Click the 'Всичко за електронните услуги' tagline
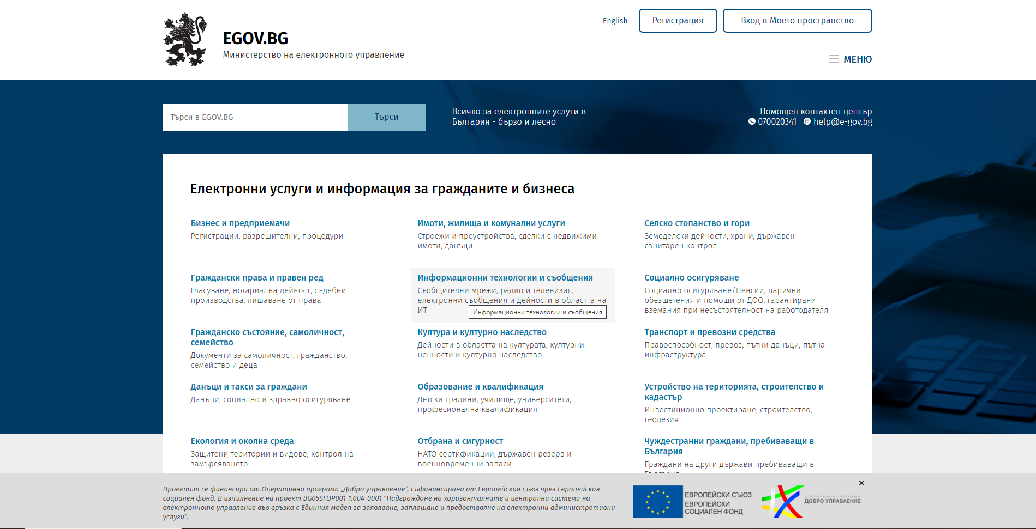 519,117
